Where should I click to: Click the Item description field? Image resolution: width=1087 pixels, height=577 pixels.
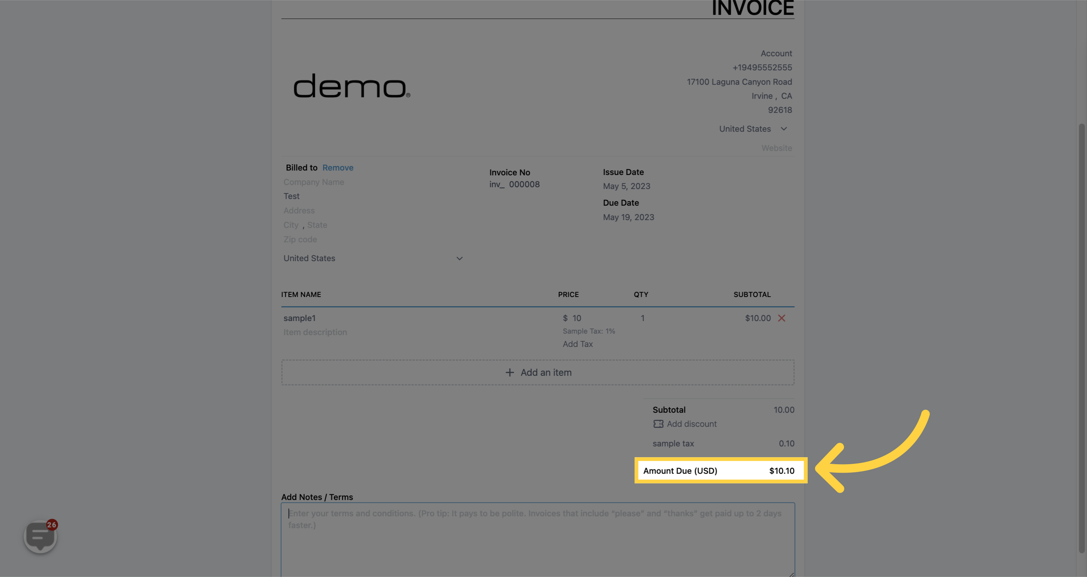tap(315, 332)
